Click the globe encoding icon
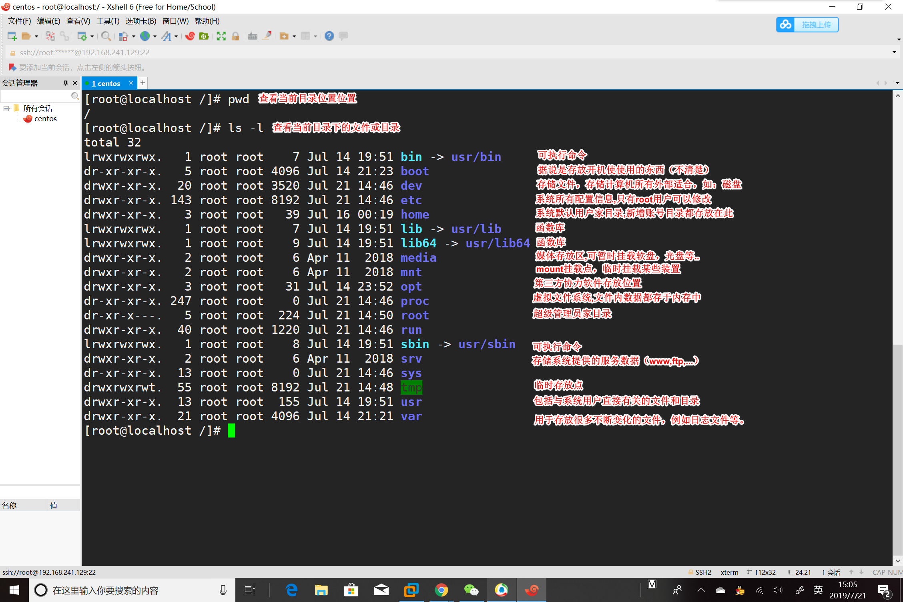The image size is (903, 602). click(145, 36)
